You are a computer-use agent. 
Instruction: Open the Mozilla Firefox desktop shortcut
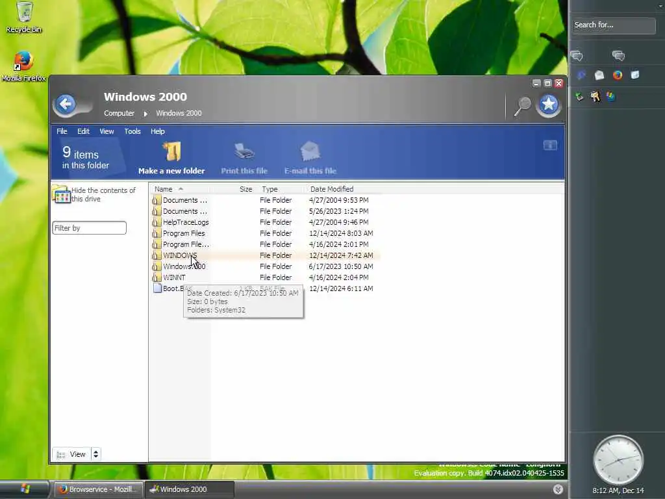tap(24, 66)
